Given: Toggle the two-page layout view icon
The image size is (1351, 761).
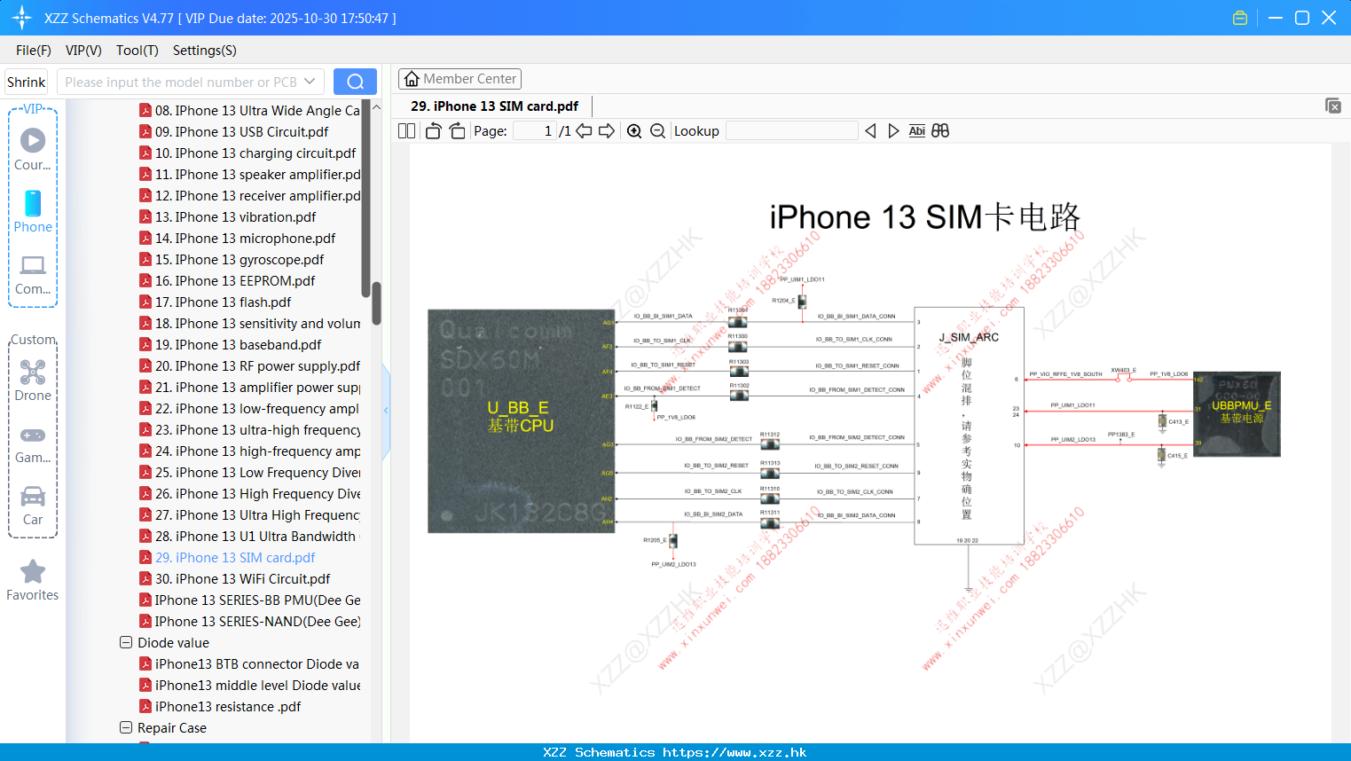Looking at the screenshot, I should [x=406, y=131].
